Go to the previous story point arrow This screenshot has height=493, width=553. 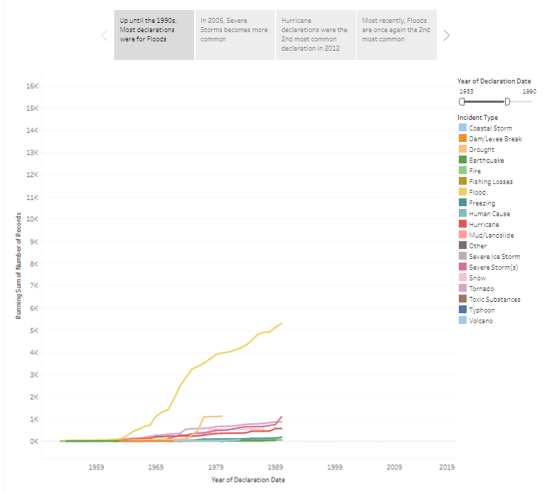click(104, 35)
